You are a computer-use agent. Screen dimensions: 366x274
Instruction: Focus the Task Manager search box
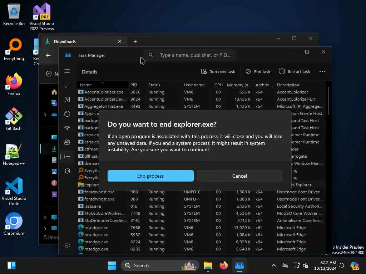click(190, 55)
